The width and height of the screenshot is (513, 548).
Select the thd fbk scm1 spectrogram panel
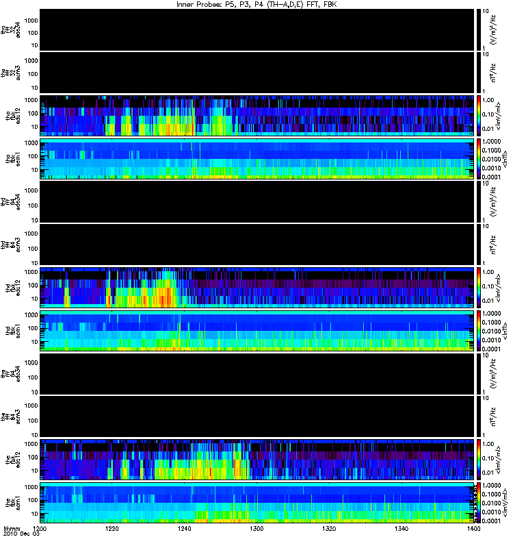pyautogui.click(x=257, y=331)
